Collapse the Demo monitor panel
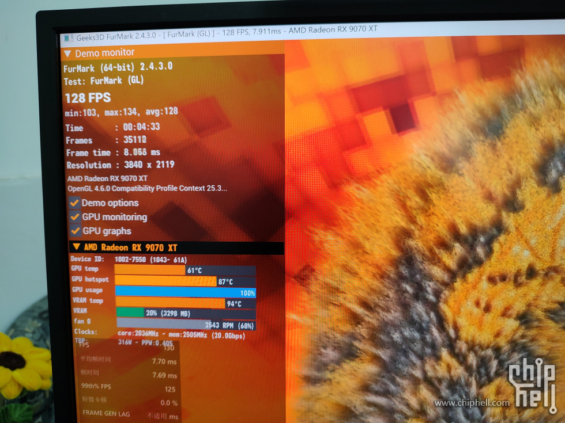 [x=67, y=54]
